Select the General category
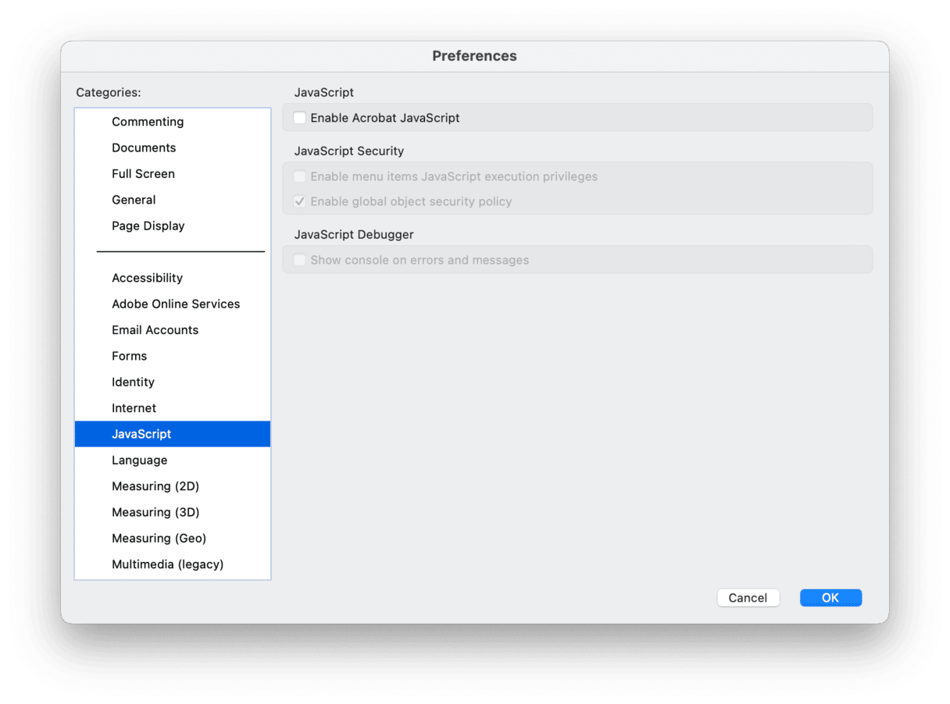 (134, 200)
